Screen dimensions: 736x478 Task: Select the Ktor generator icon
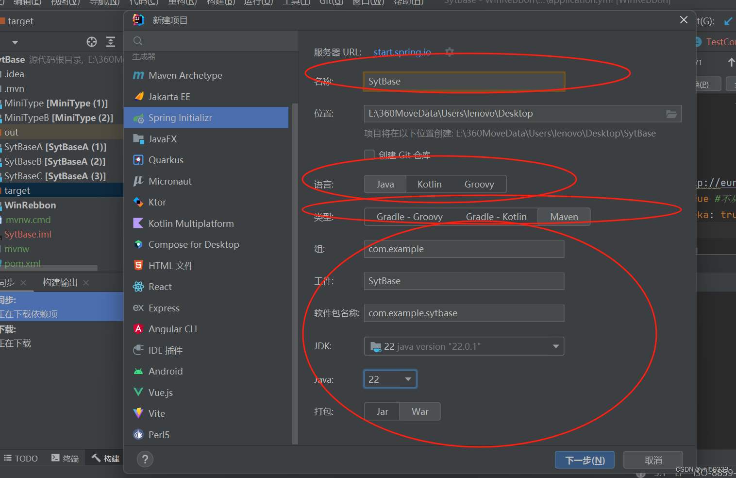[138, 202]
